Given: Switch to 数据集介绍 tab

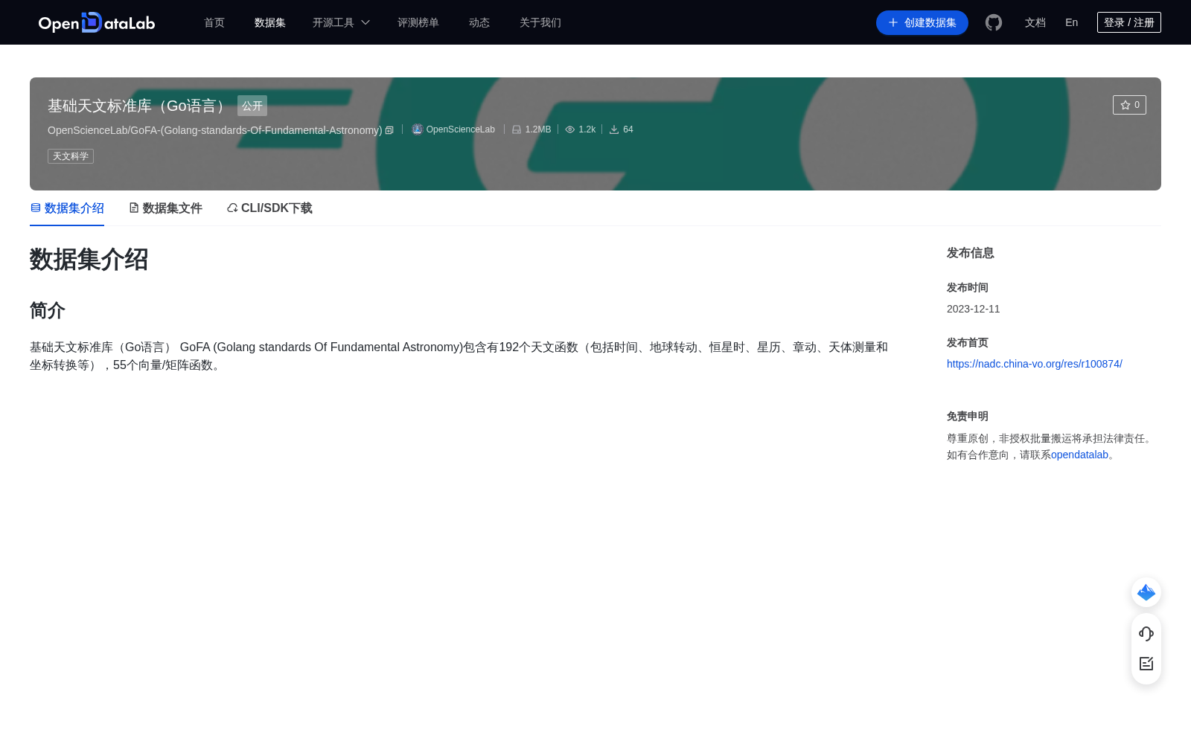Looking at the screenshot, I should (67, 208).
